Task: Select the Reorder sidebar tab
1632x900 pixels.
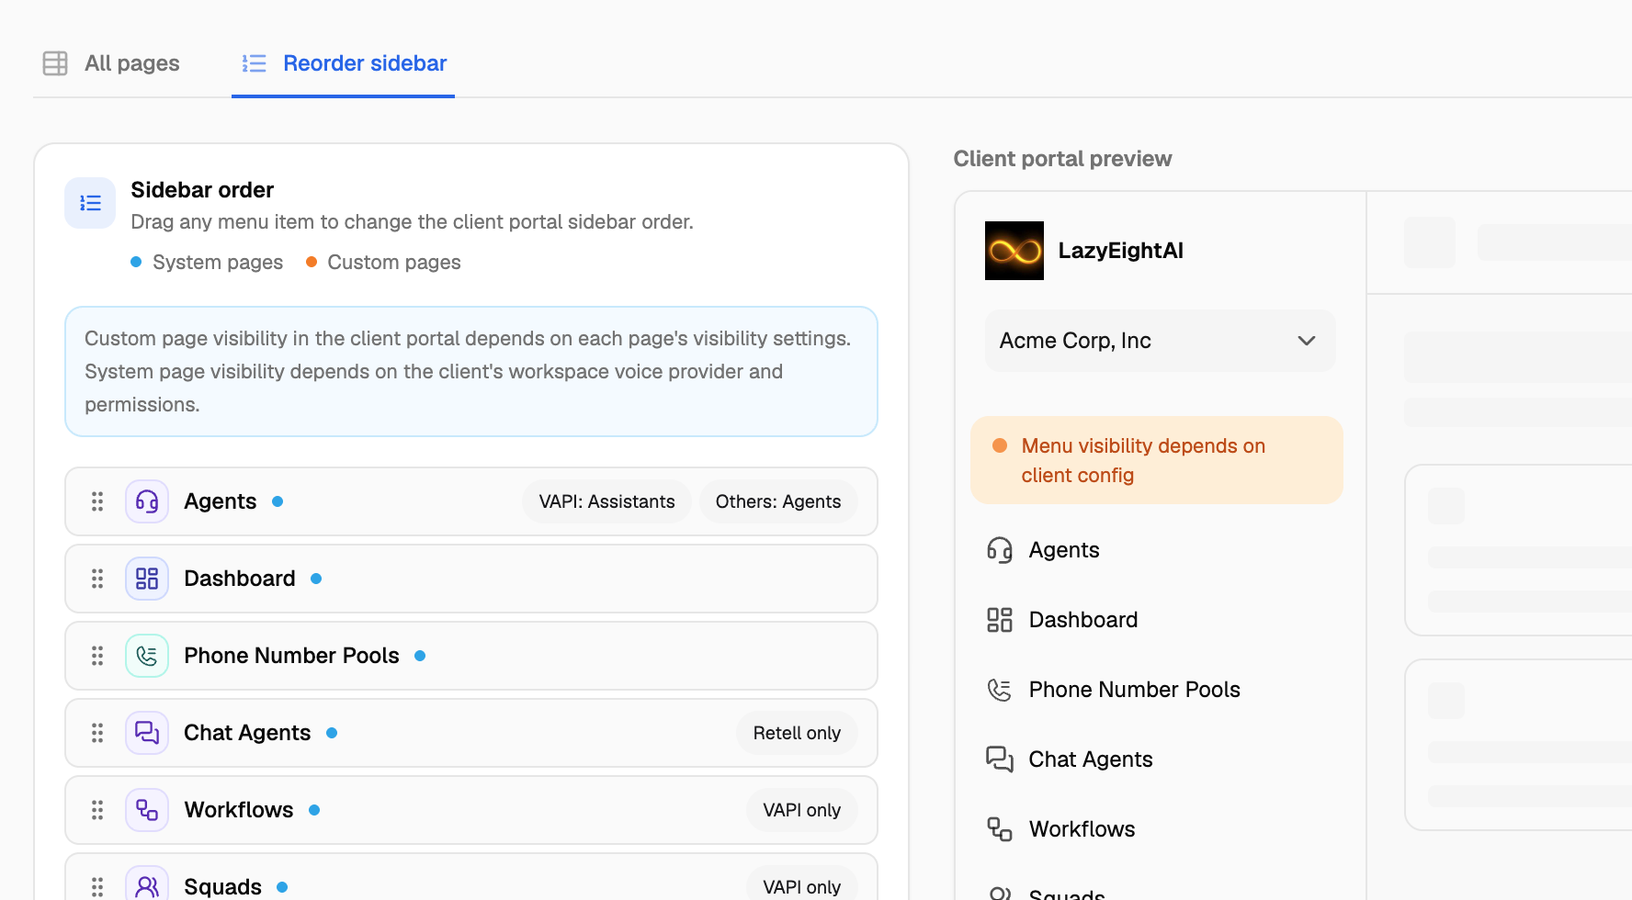Action: click(x=344, y=63)
